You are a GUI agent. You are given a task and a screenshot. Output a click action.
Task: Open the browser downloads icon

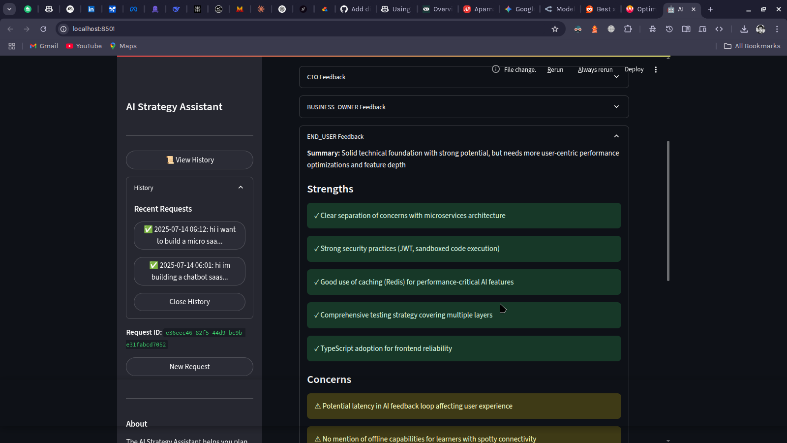pyautogui.click(x=744, y=29)
